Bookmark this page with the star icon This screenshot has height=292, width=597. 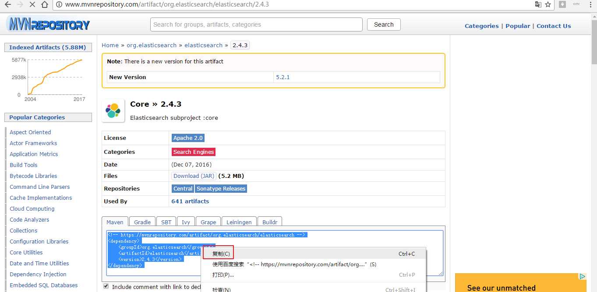pyautogui.click(x=548, y=4)
